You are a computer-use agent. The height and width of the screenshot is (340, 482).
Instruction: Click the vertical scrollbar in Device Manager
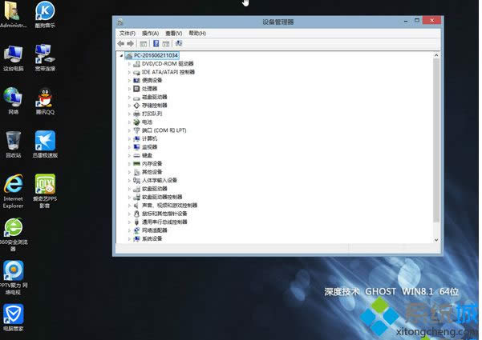(x=436, y=144)
